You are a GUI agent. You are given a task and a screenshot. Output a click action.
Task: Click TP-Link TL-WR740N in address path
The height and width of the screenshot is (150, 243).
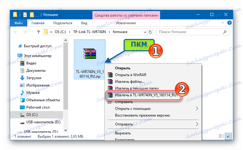(x=89, y=32)
